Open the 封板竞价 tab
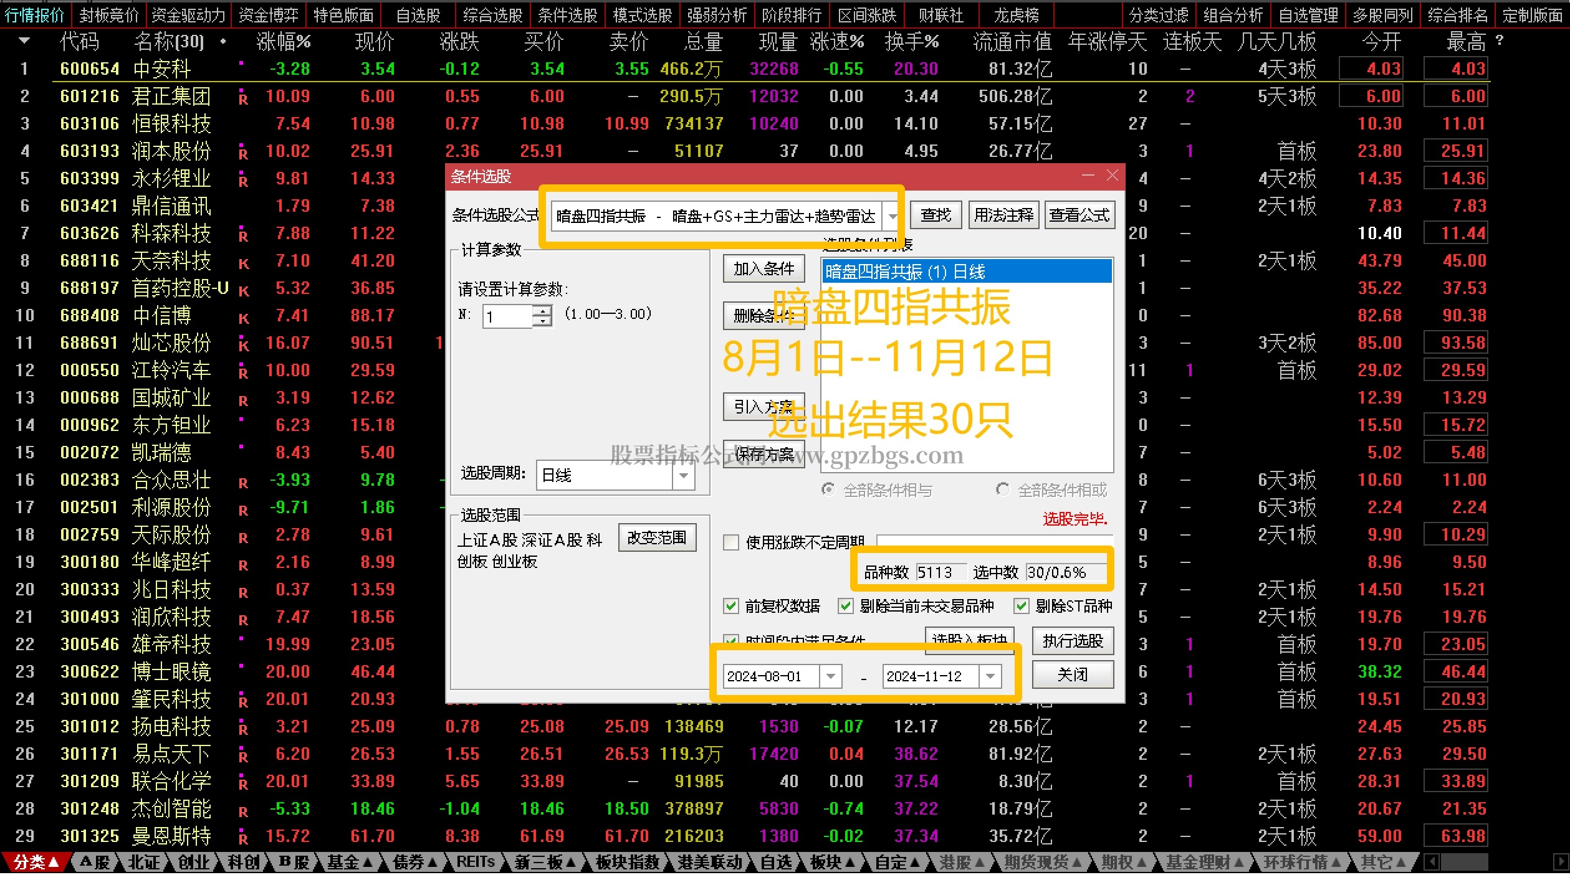The width and height of the screenshot is (1570, 875). point(109,14)
